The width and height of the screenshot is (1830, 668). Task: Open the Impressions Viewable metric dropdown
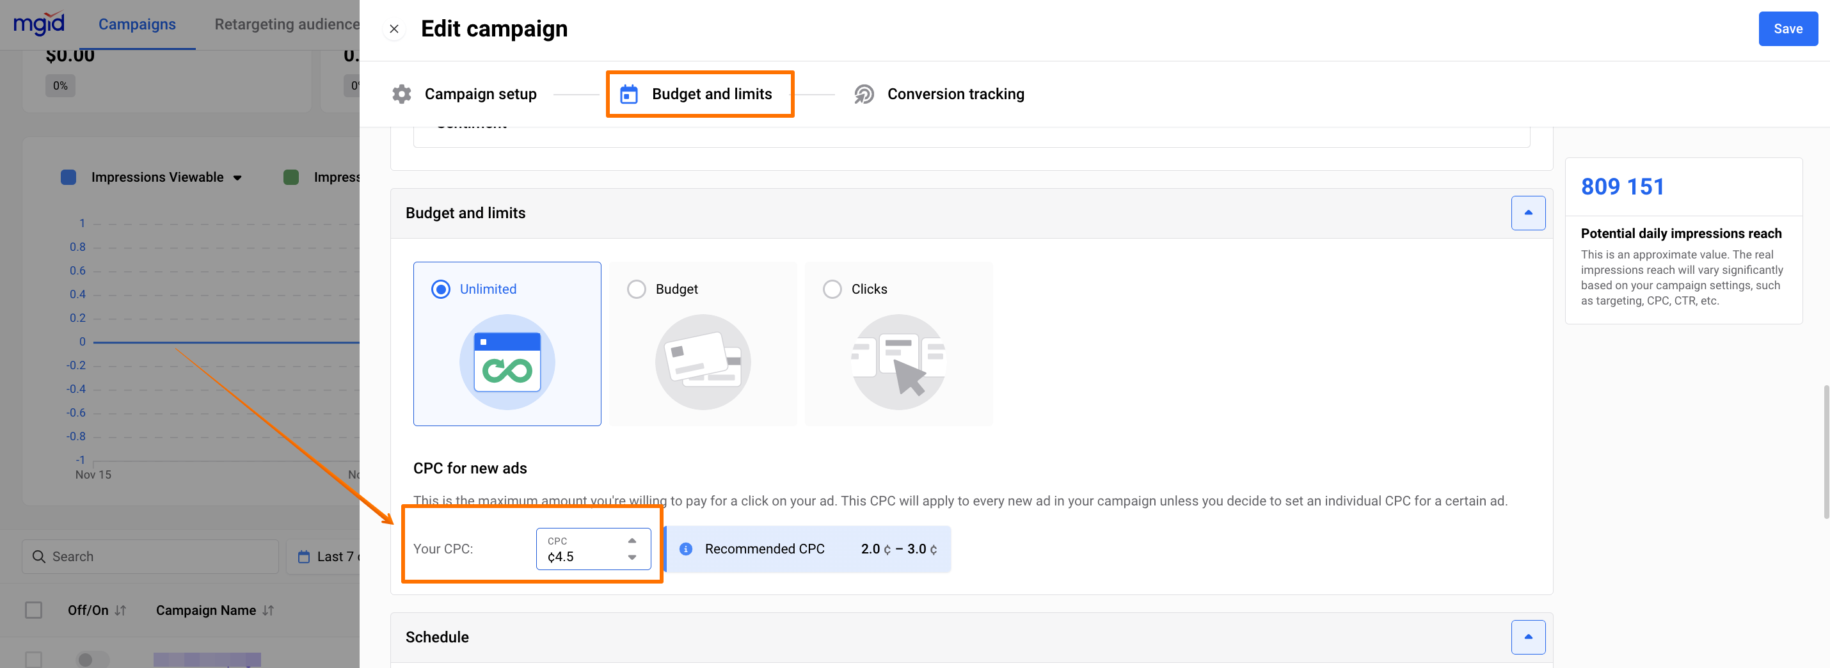237,178
